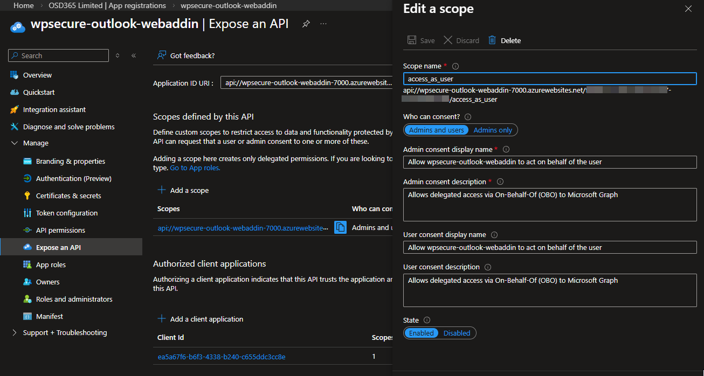Click the up-down arrows beside Search
Screen dimensions: 704x376
tap(118, 55)
